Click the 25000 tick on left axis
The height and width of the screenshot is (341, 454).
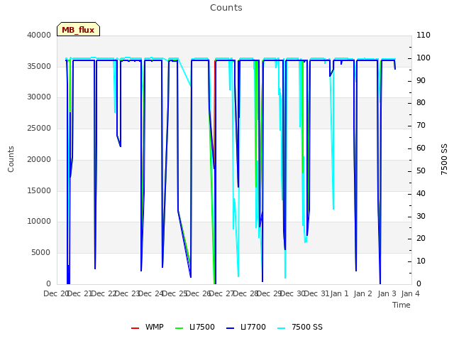[39, 128]
